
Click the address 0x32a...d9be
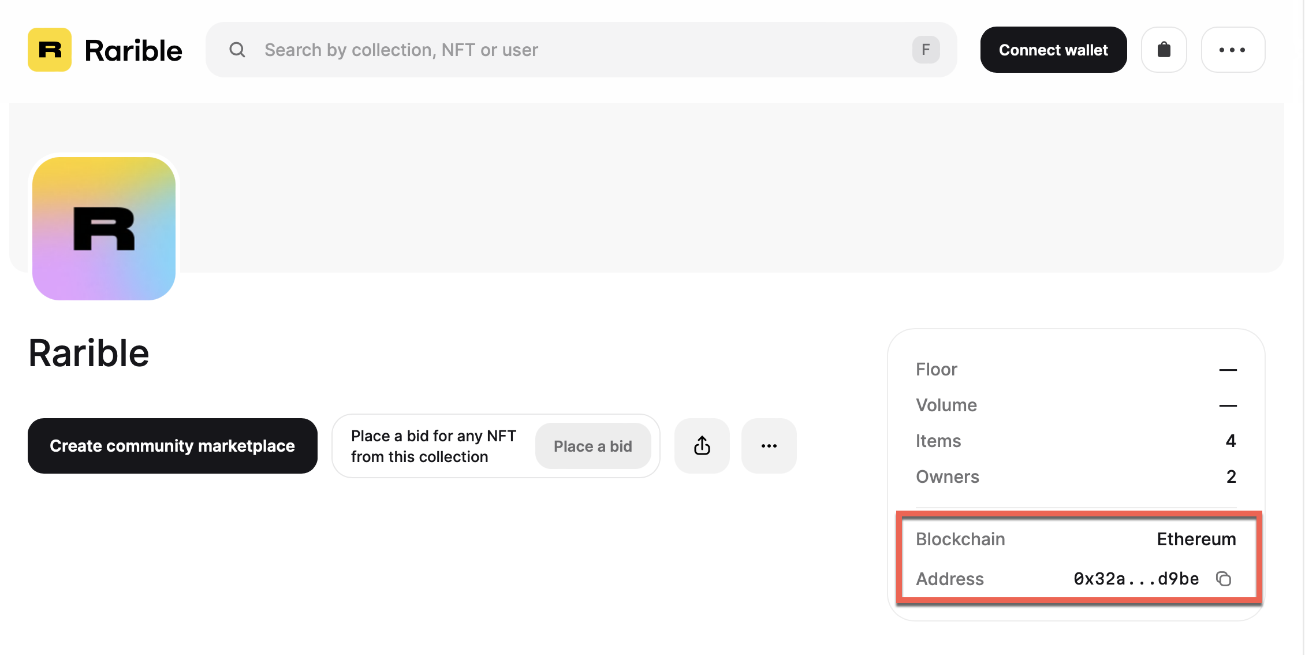pos(1136,579)
